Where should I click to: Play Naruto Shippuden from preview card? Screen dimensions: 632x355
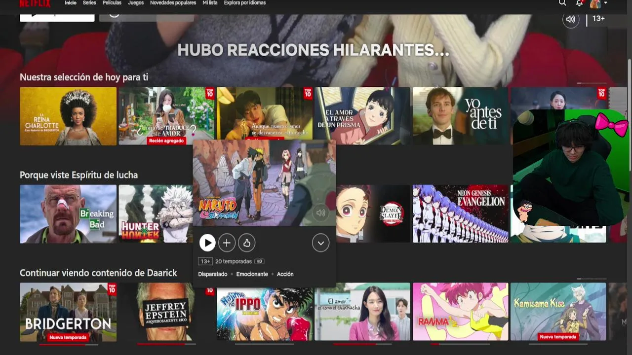[207, 243]
